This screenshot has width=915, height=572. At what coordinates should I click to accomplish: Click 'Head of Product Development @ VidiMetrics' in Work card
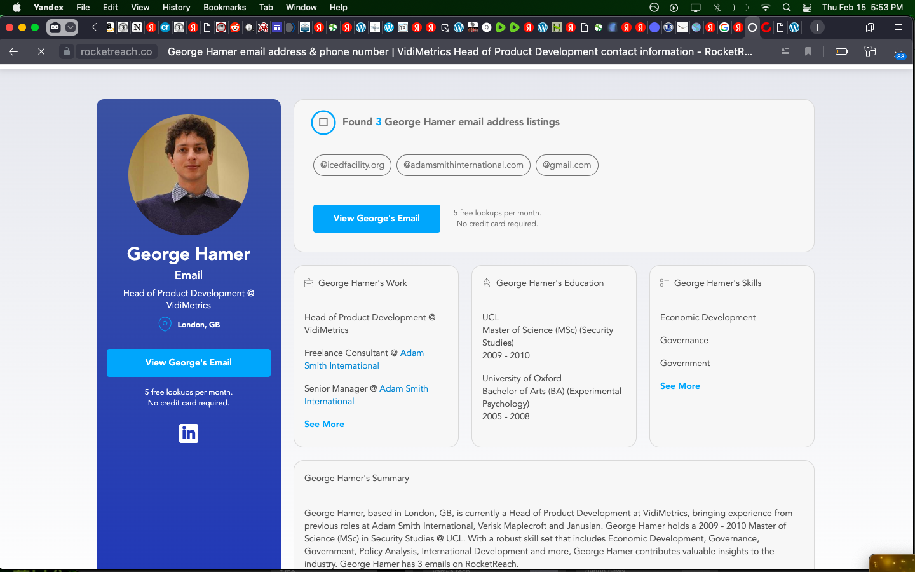coord(370,323)
